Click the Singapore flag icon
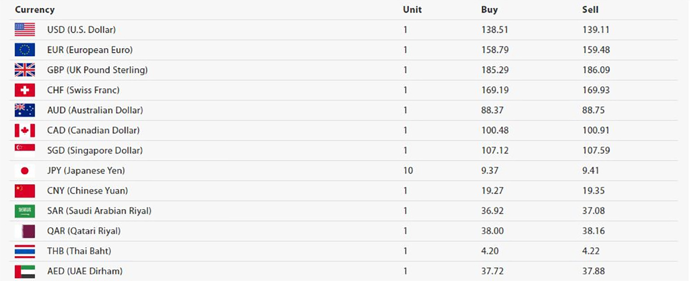Image resolution: width=690 pixels, height=281 pixels. click(x=25, y=151)
